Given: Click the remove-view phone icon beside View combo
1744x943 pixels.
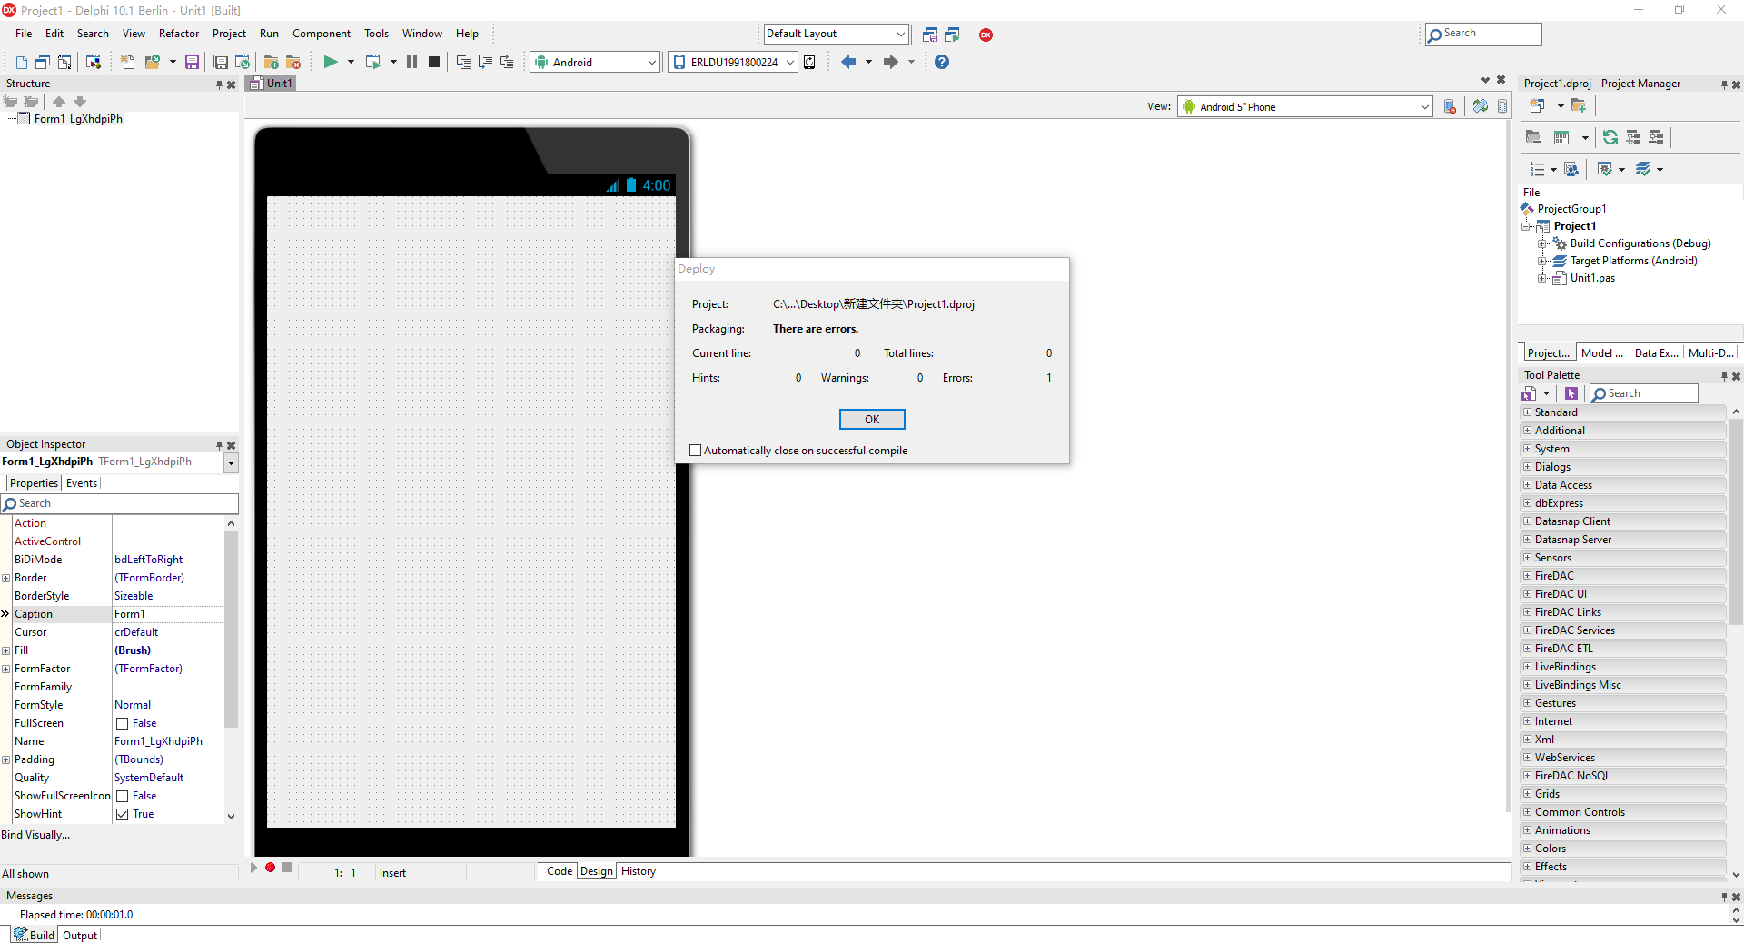Looking at the screenshot, I should tap(1450, 106).
